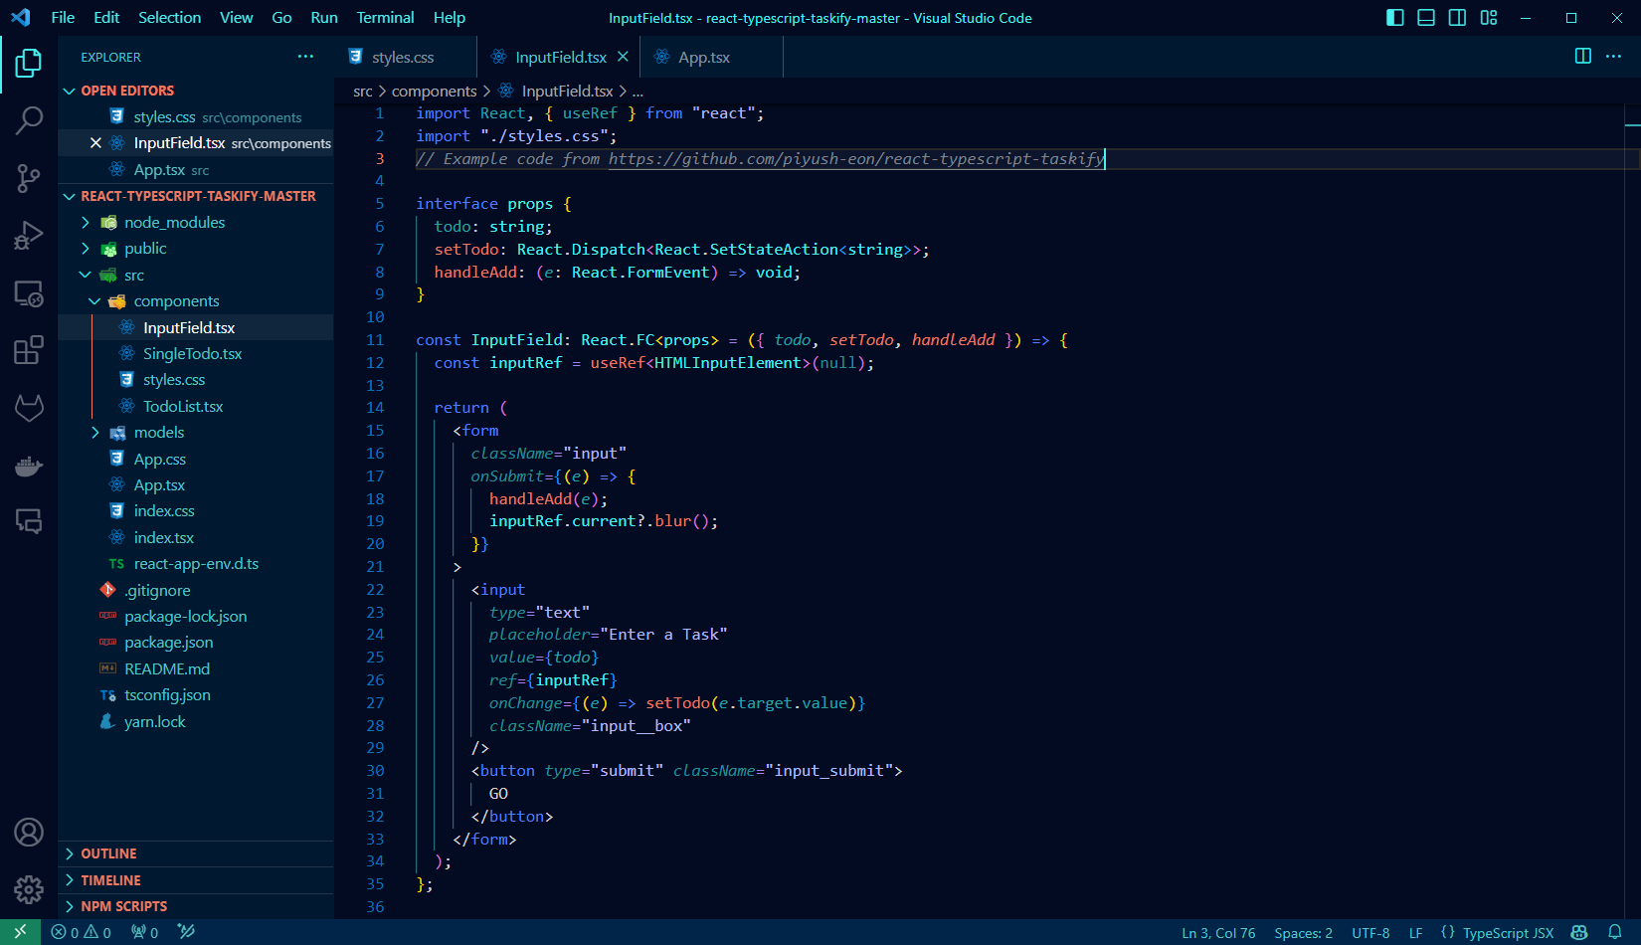Open the Search view
Screen dimensions: 1641x945
[29, 121]
